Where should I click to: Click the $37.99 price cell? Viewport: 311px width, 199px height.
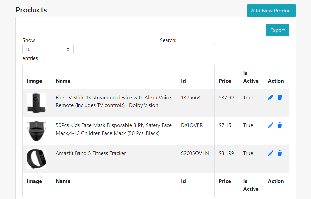point(226,98)
